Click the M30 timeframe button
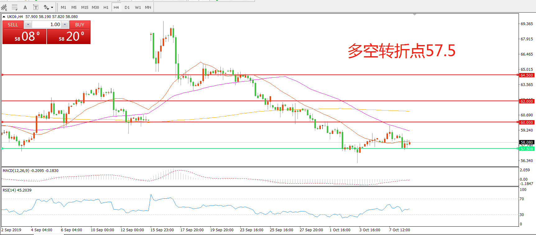Image resolution: width=536 pixels, height=235 pixels. pyautogui.click(x=95, y=7)
